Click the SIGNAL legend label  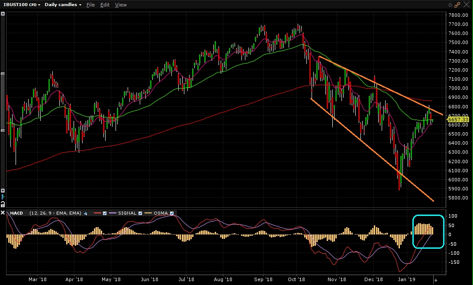127,213
